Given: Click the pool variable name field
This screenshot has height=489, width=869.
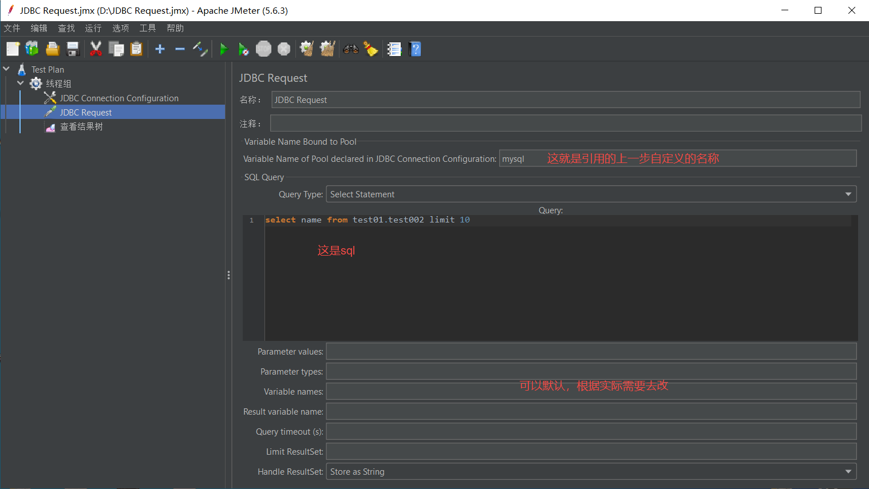Looking at the screenshot, I should pos(678,158).
